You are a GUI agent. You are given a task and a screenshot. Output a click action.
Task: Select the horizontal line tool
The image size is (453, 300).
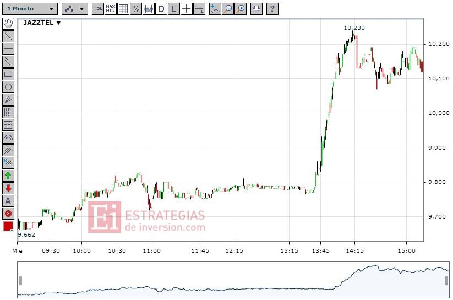8,49
